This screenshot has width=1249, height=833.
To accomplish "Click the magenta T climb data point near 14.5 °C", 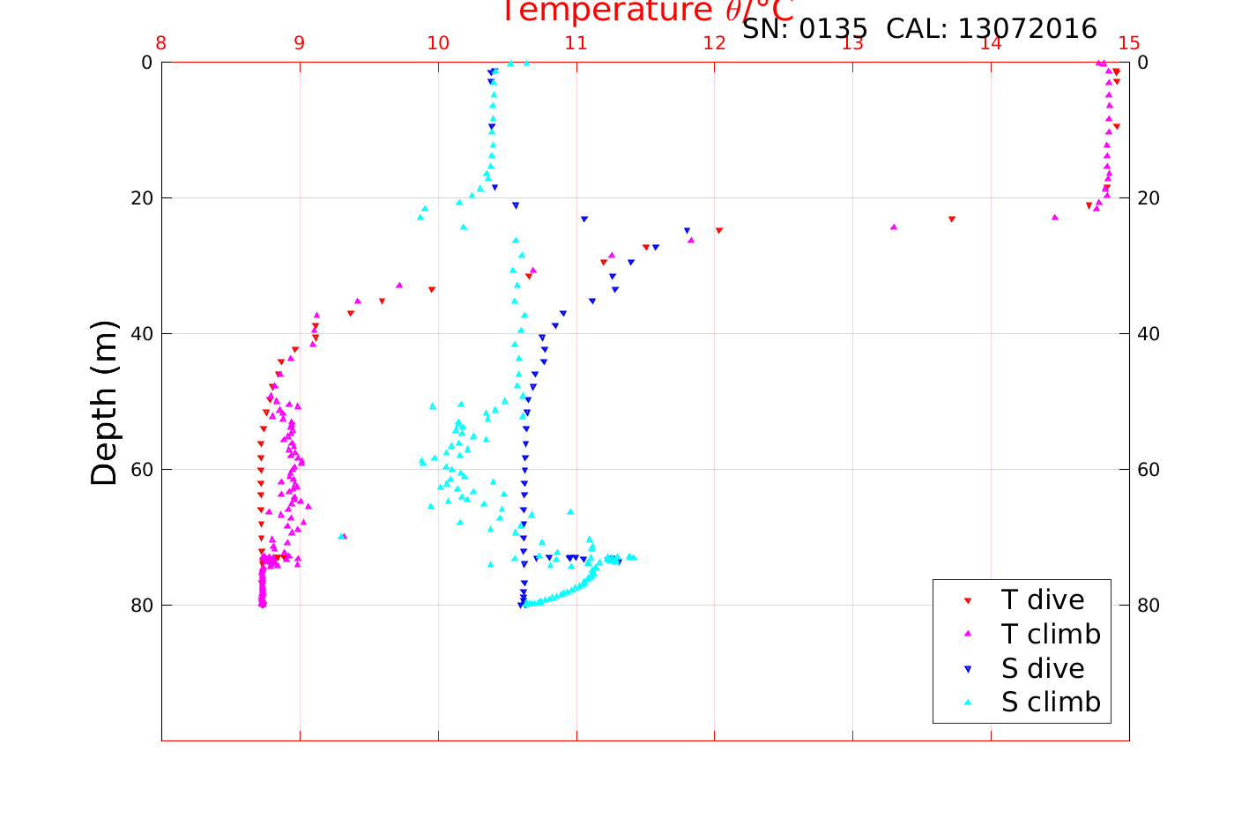I will pos(1055,217).
